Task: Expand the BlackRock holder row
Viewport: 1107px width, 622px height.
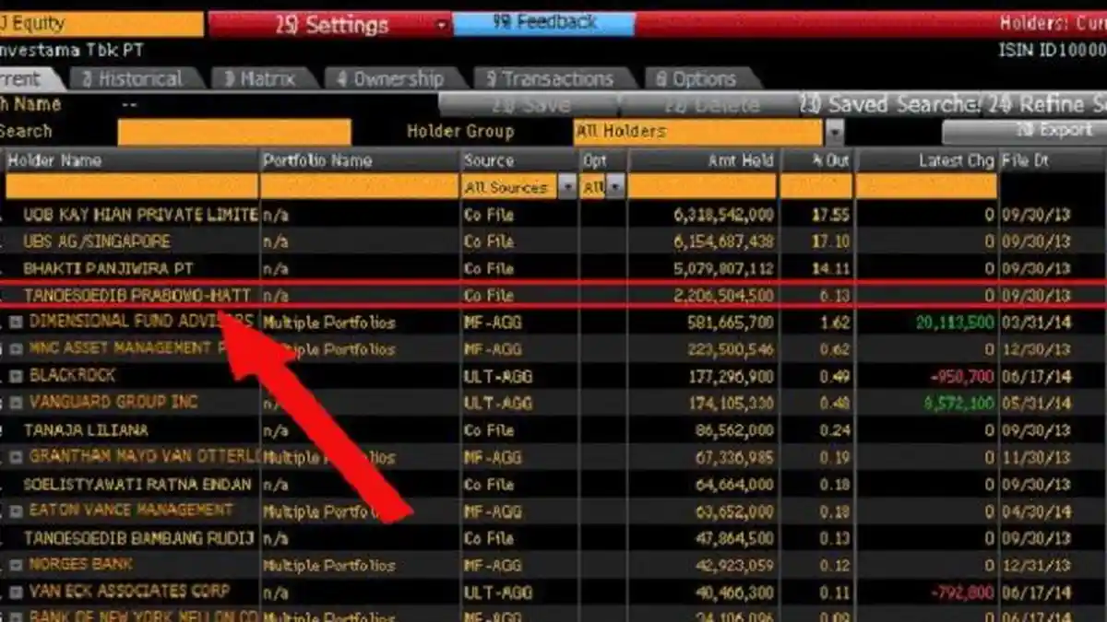Action: [x=16, y=376]
